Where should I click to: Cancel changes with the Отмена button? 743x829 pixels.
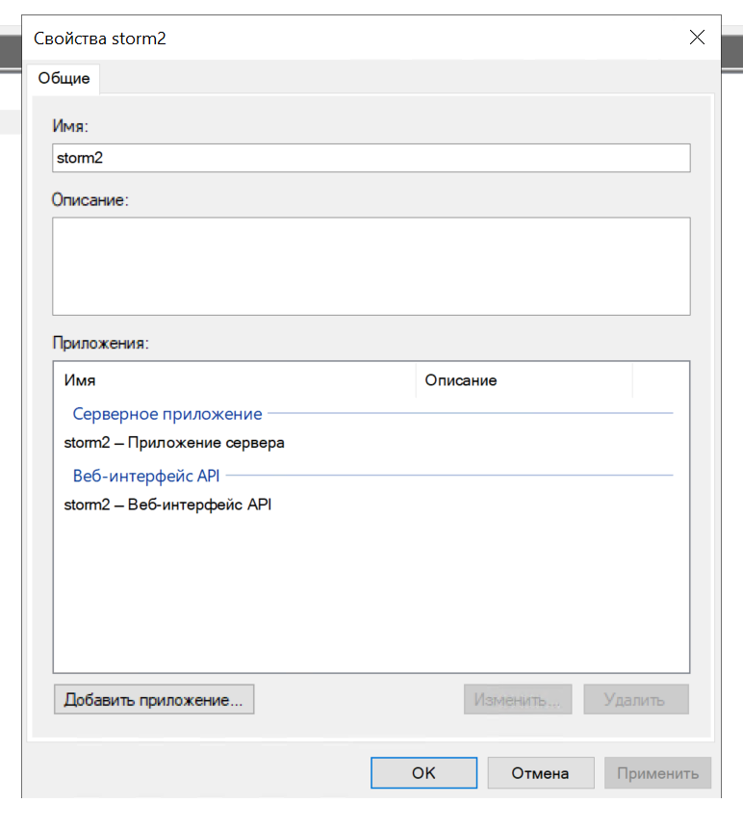(x=540, y=773)
